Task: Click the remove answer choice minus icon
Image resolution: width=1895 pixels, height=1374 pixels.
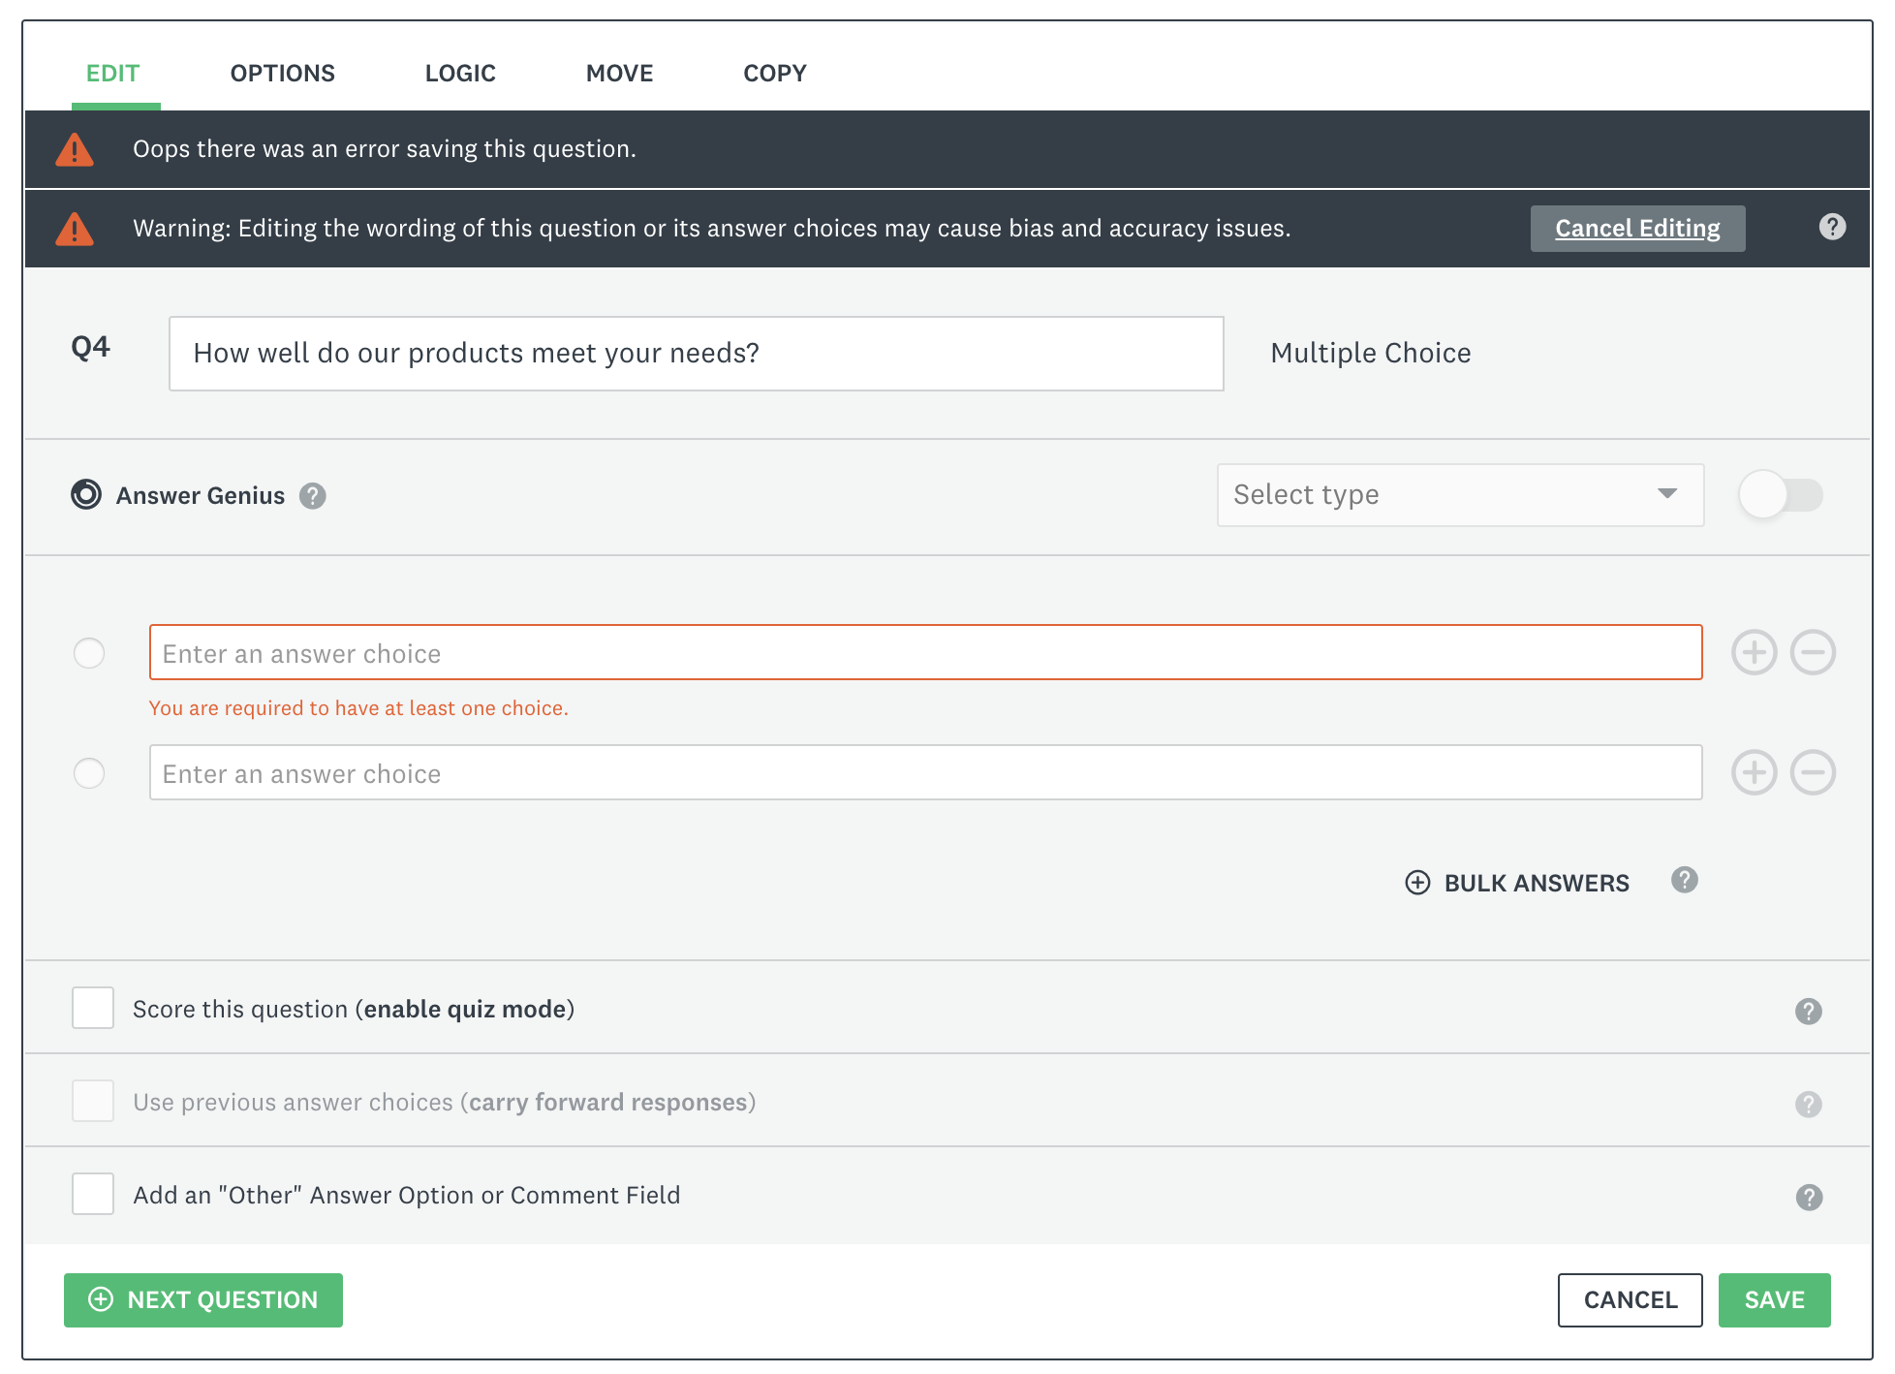Action: coord(1813,652)
